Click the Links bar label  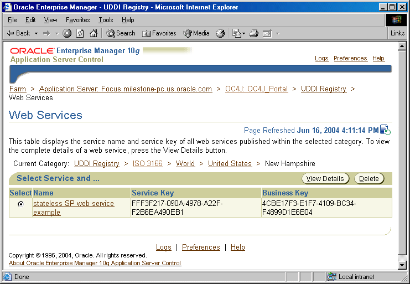[x=397, y=33]
